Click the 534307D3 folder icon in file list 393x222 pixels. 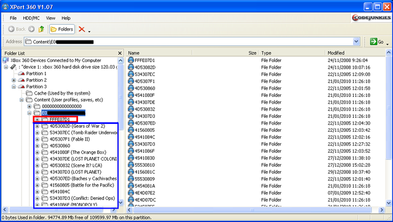[131, 144]
